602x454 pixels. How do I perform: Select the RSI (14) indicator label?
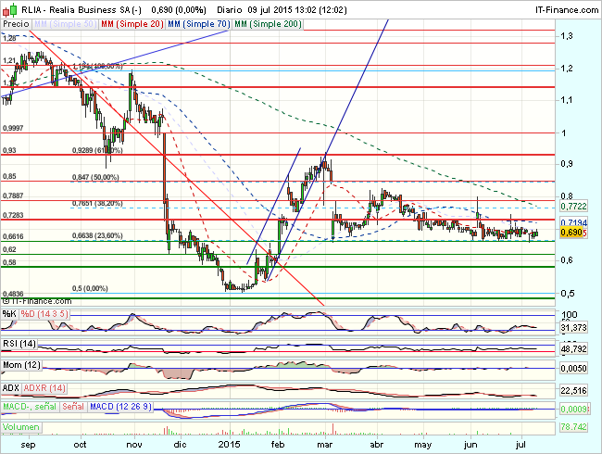click(x=20, y=343)
